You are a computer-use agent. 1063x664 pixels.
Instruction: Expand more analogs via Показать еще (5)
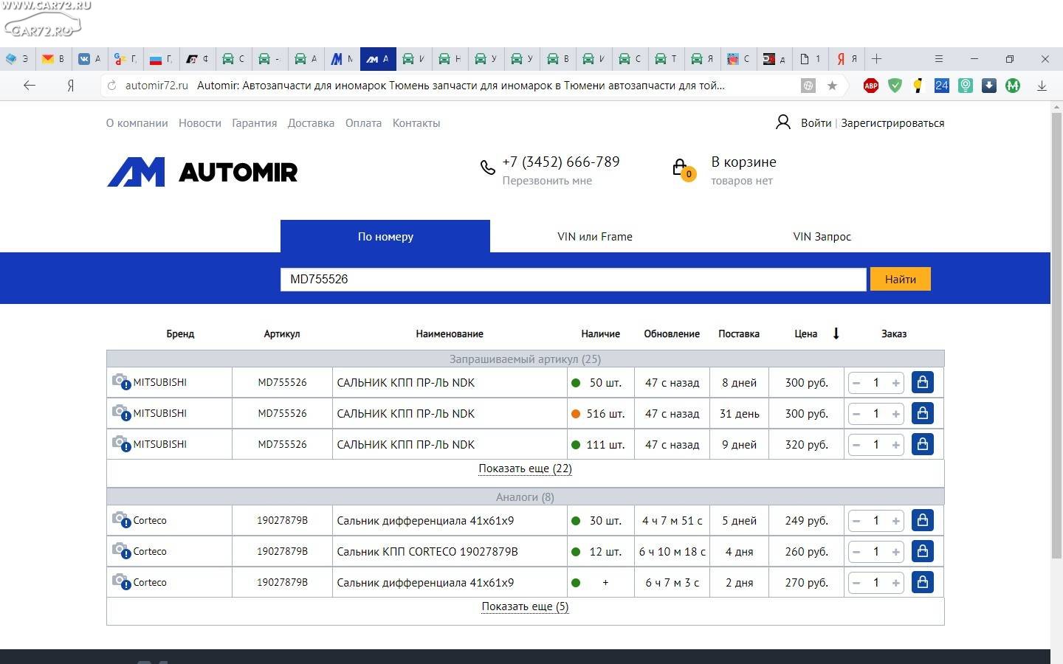click(525, 606)
